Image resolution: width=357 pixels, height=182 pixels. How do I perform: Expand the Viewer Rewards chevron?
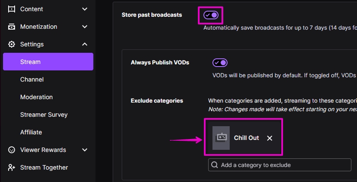85,150
